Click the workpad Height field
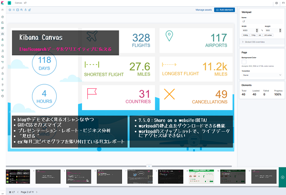This screenshot has height=195, width=286. pos(273,31)
